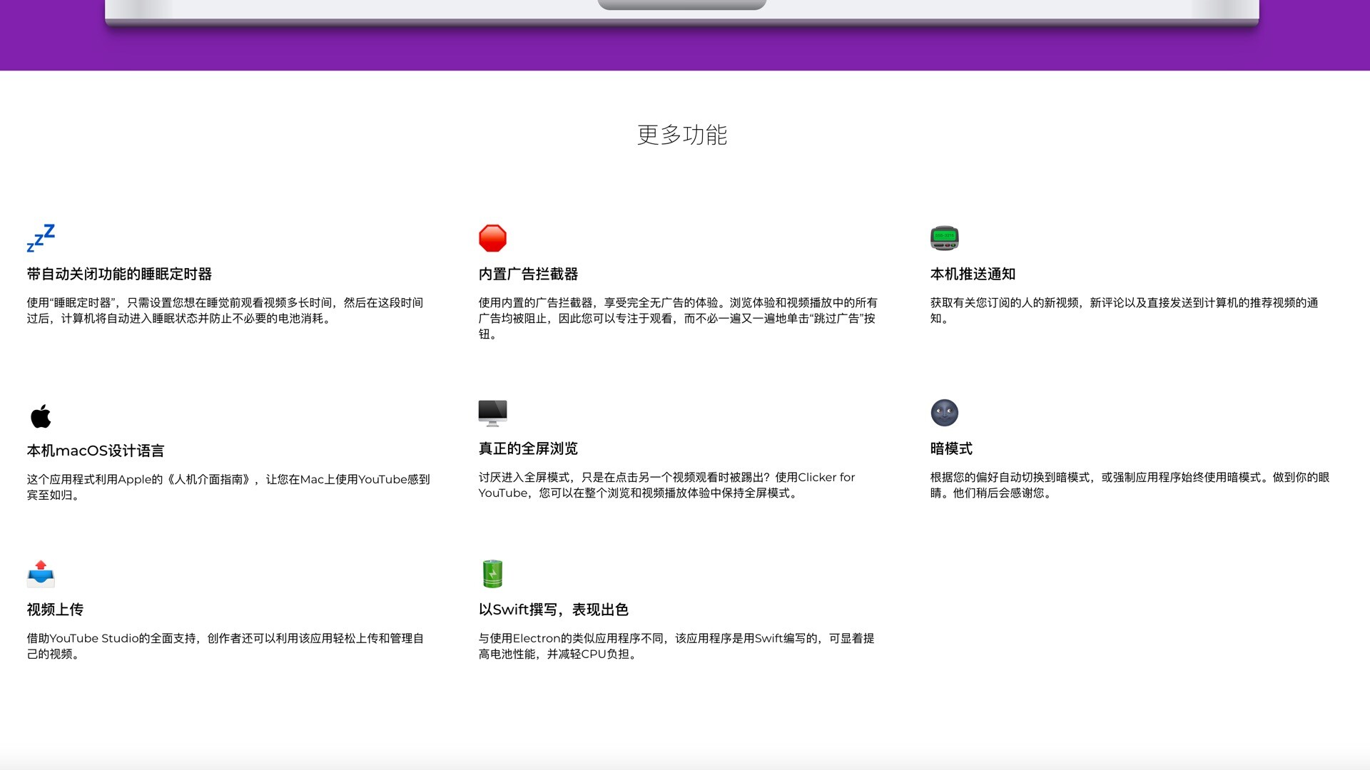Click the 带自动关闭功能的睡眠定时器 heading

pos(119,274)
